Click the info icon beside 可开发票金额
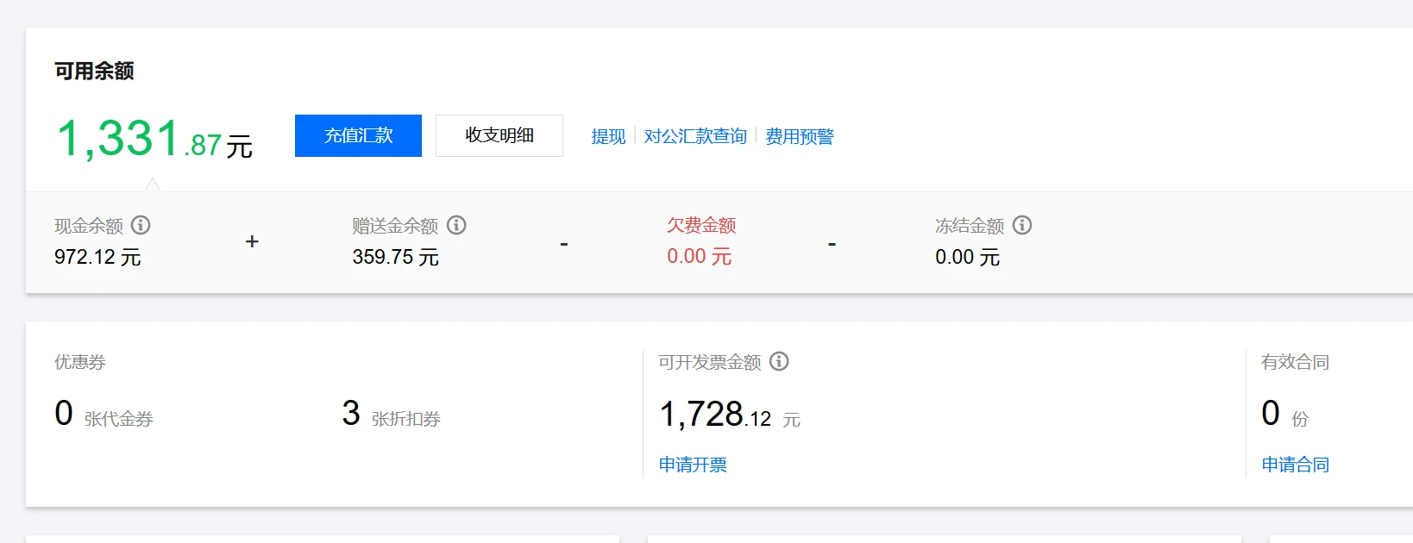 [779, 361]
